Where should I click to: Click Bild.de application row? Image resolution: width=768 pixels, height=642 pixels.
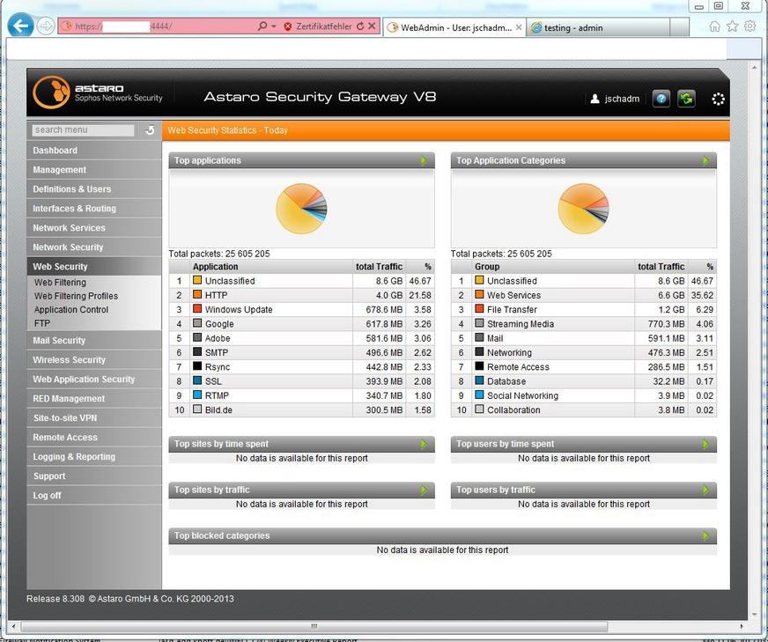click(x=302, y=410)
